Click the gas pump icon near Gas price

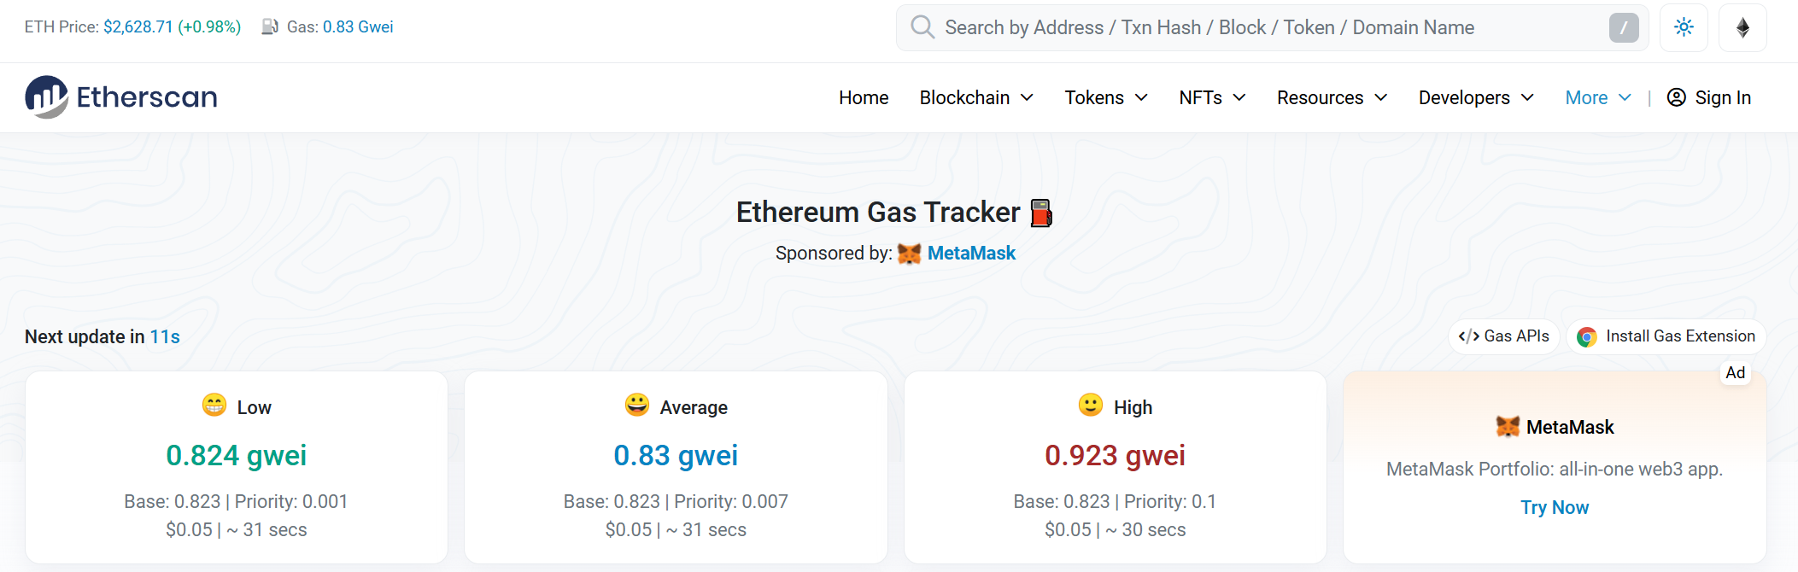[x=270, y=26]
